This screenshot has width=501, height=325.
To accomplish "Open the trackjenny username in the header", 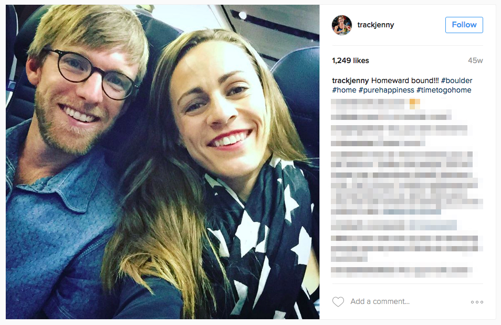I will [375, 25].
